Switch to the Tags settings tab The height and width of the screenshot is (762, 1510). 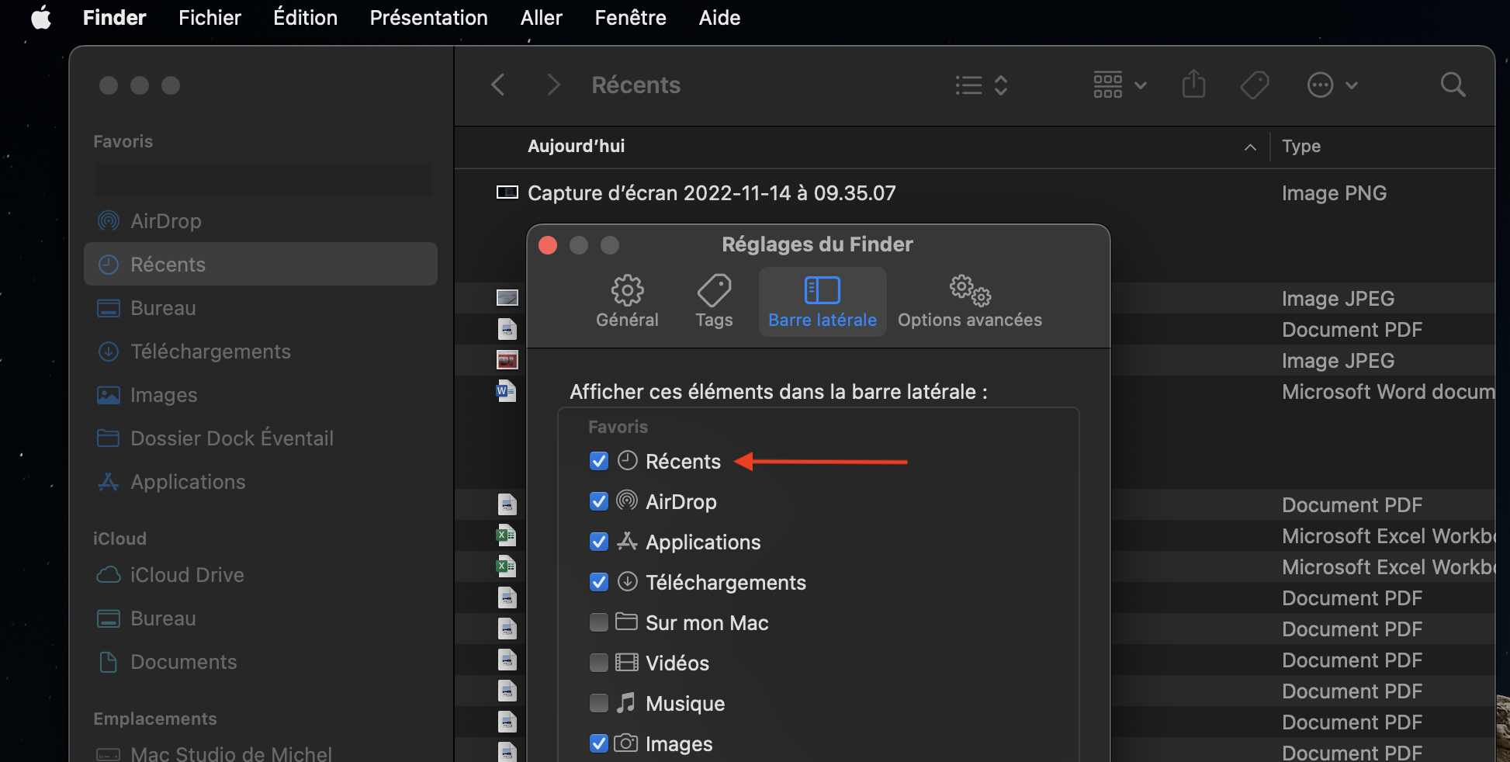click(x=714, y=302)
